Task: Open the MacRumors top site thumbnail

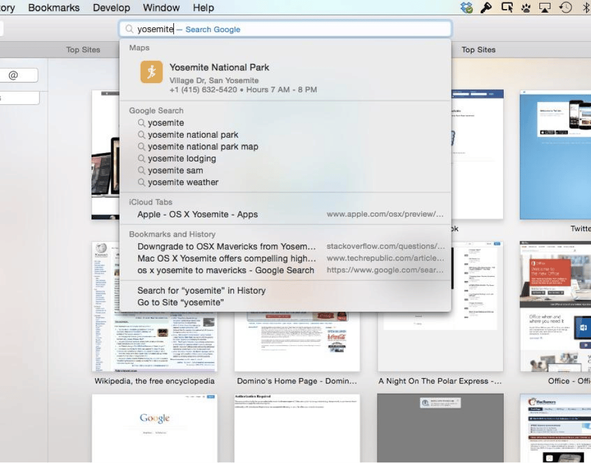Action: click(x=555, y=428)
